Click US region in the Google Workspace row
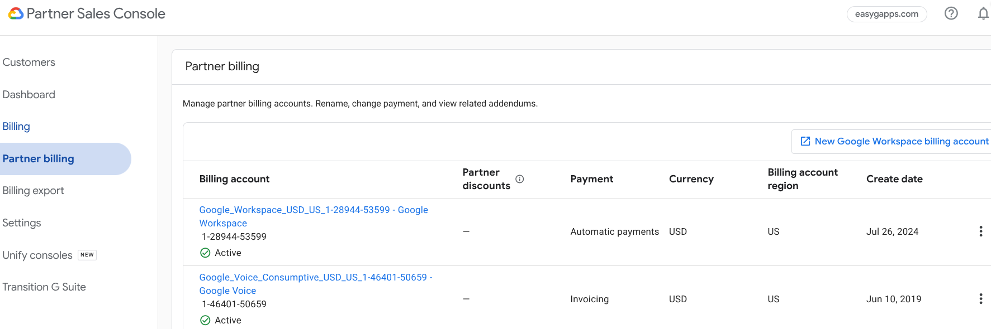991x329 pixels. coord(774,231)
